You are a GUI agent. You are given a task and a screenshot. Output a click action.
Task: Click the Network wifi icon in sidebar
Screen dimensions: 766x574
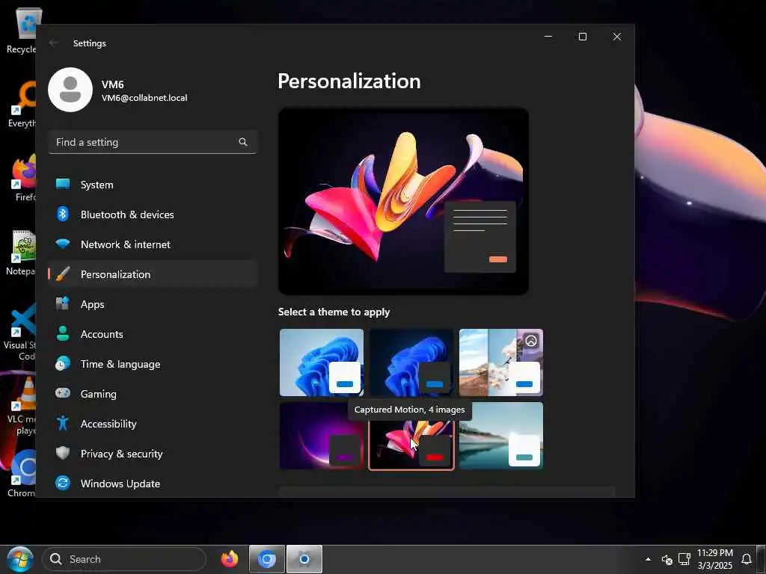pos(63,244)
